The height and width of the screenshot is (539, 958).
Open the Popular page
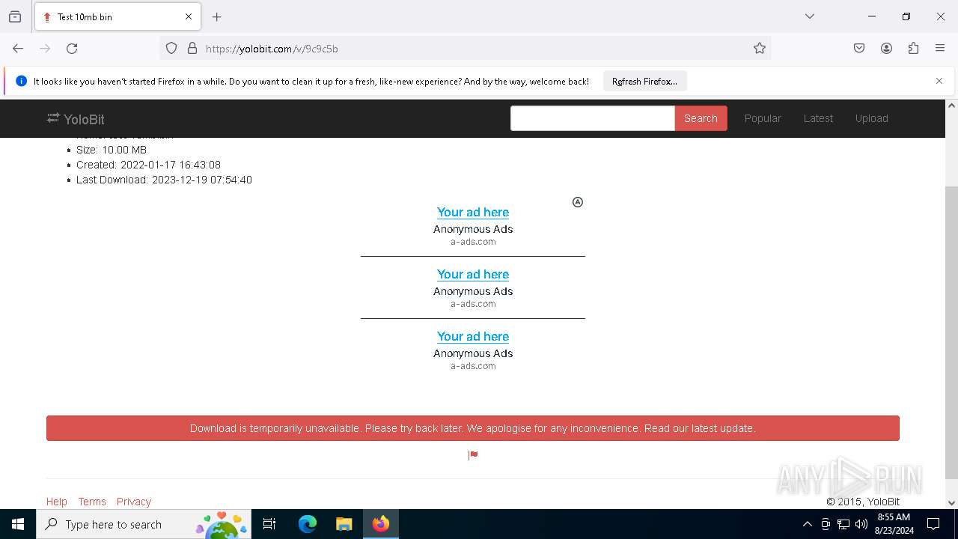(x=763, y=118)
